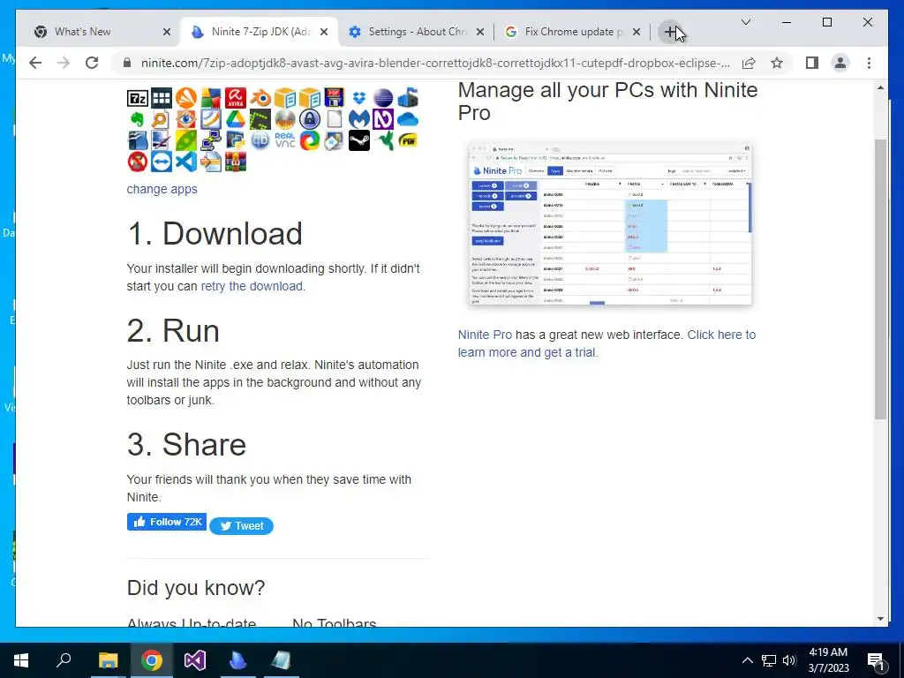The image size is (904, 678).
Task: Click the PeaZip green icon
Action: (x=185, y=140)
